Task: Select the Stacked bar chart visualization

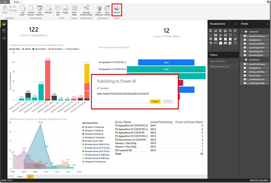Action: pos(211,31)
